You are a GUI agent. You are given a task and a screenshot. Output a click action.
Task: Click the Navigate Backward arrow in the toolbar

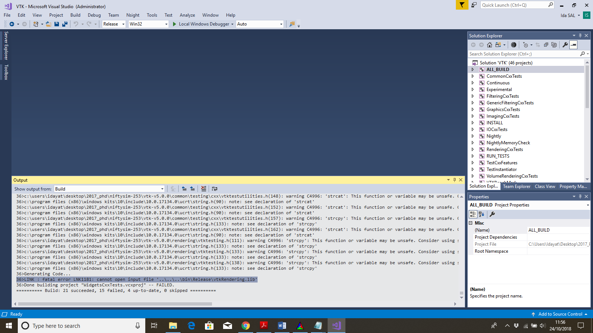pyautogui.click(x=12, y=24)
